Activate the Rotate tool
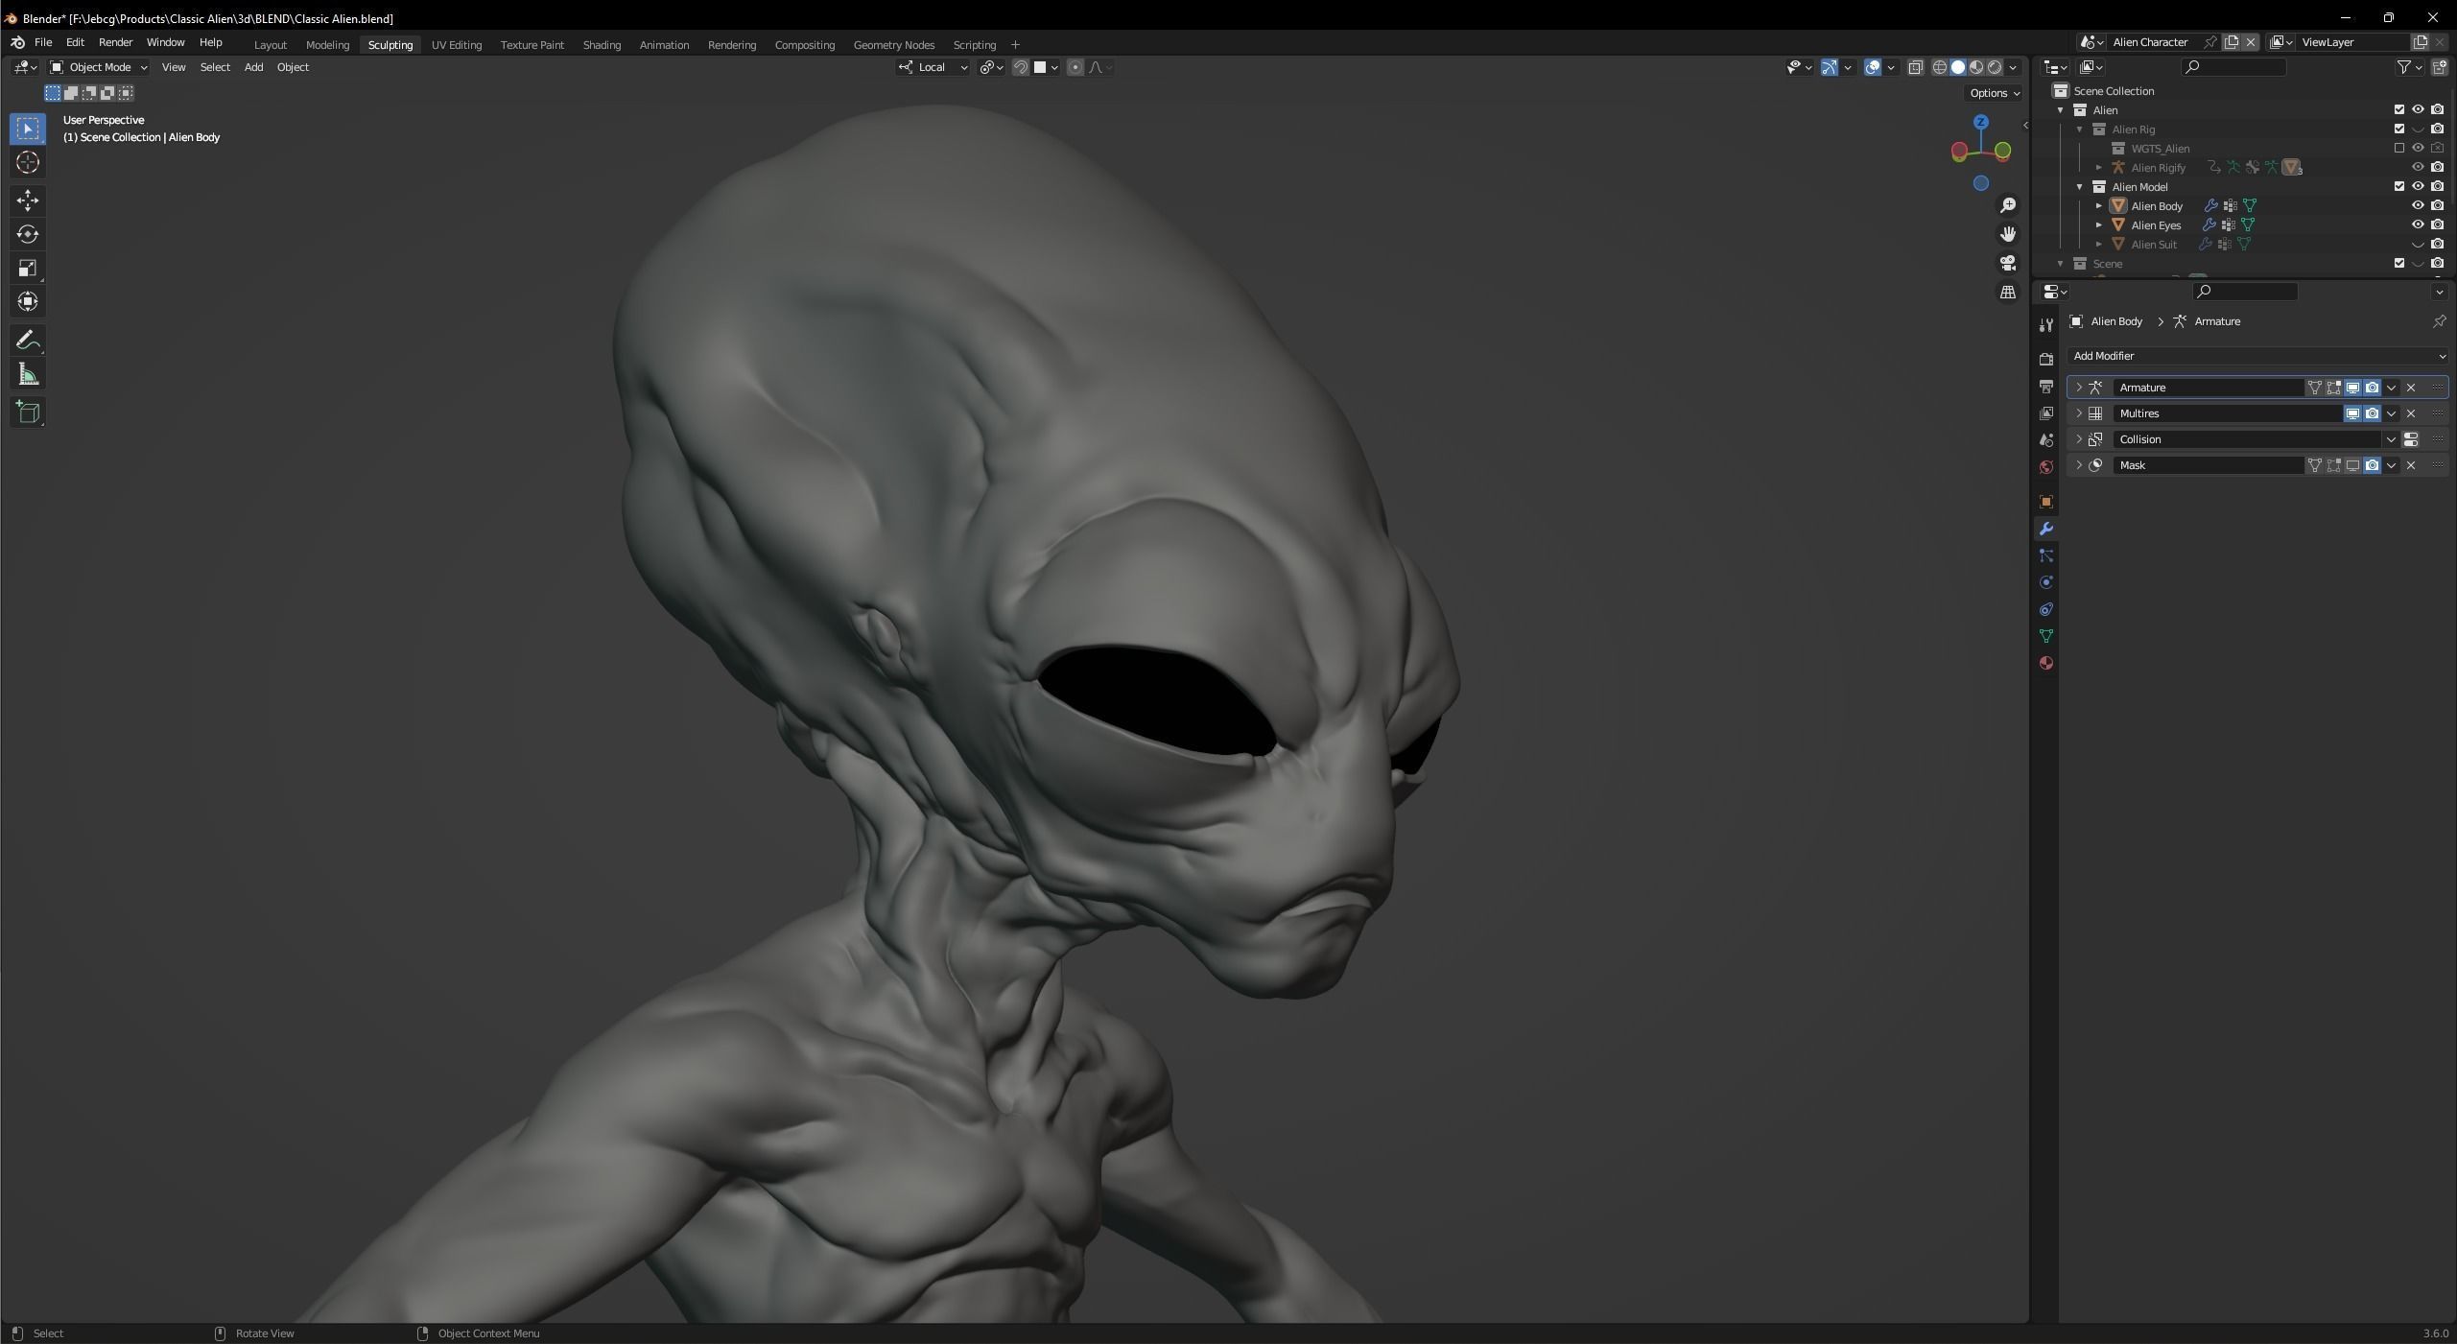 point(28,234)
